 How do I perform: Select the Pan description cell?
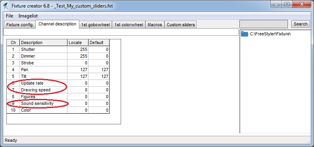(43, 70)
